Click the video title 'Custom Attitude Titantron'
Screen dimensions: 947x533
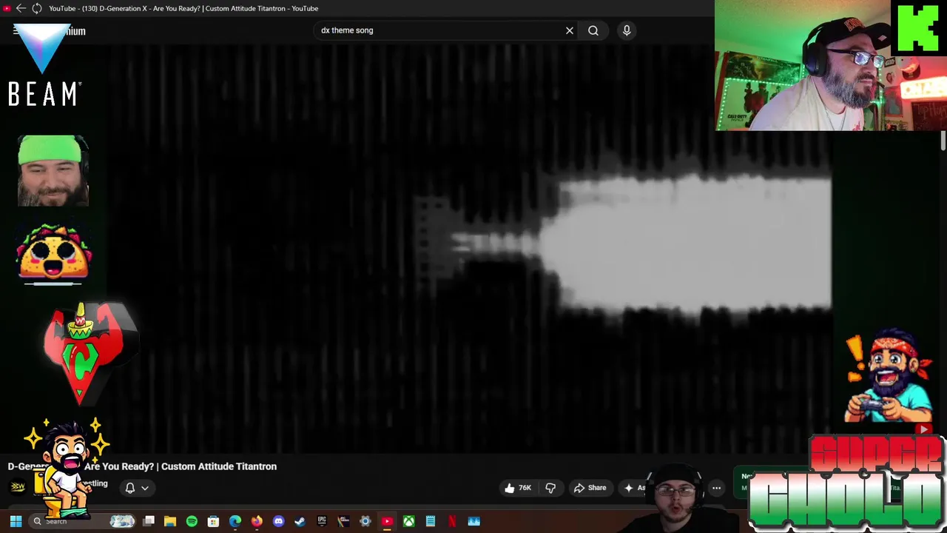(x=219, y=466)
